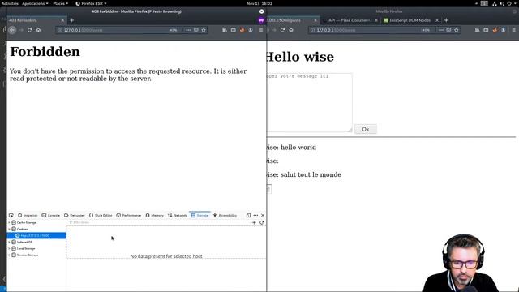Show sidebars in the Private Browsing window
The width and height of the screenshot is (519, 292).
234,30
